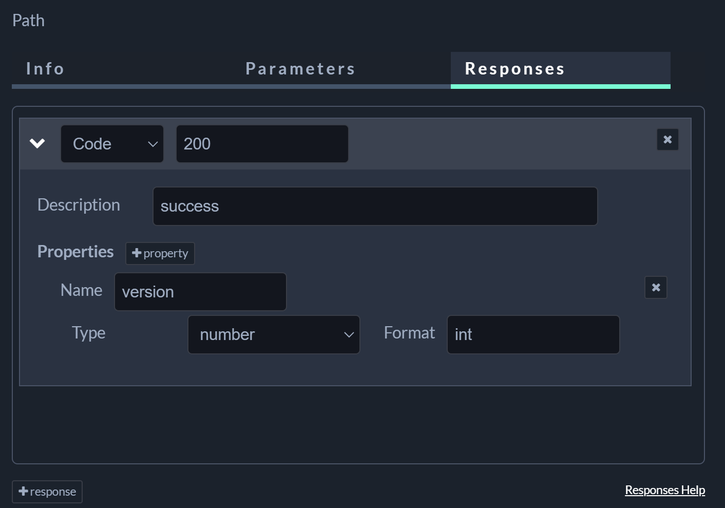Add a new property
The height and width of the screenshot is (508, 725).
(160, 253)
